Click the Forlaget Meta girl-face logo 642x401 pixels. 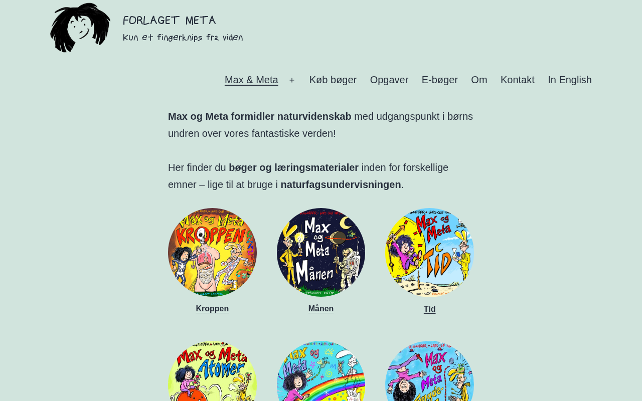coord(80,28)
